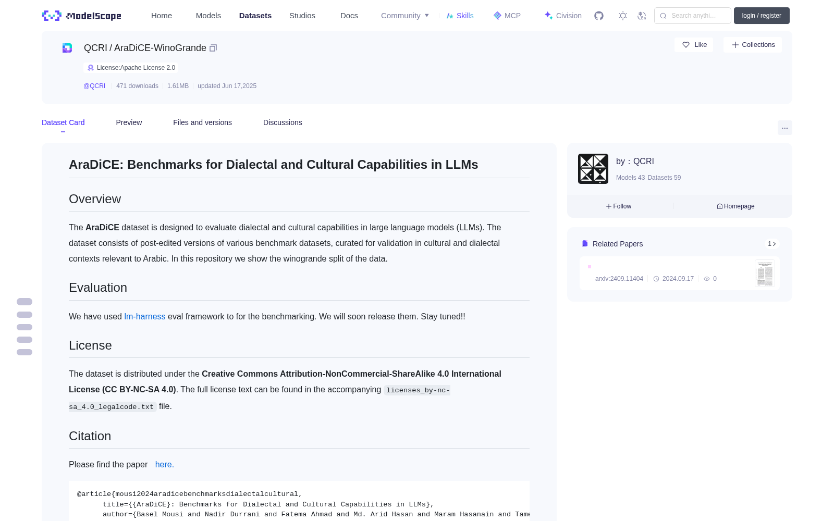Click 'Datasets 59' under QCRI
Viewport: 834px width, 521px height.
point(664,178)
